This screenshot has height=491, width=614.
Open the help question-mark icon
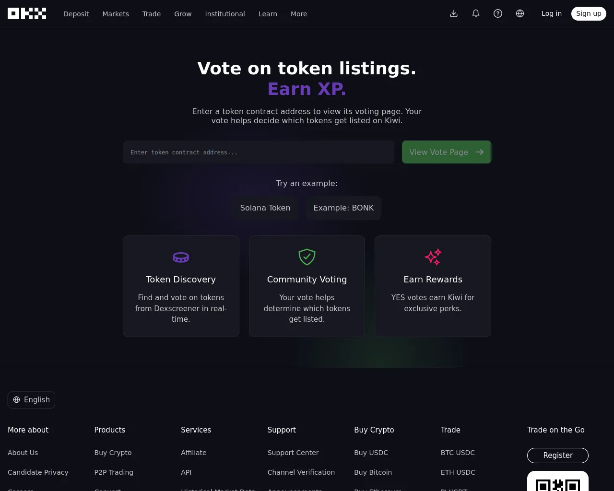pyautogui.click(x=498, y=13)
